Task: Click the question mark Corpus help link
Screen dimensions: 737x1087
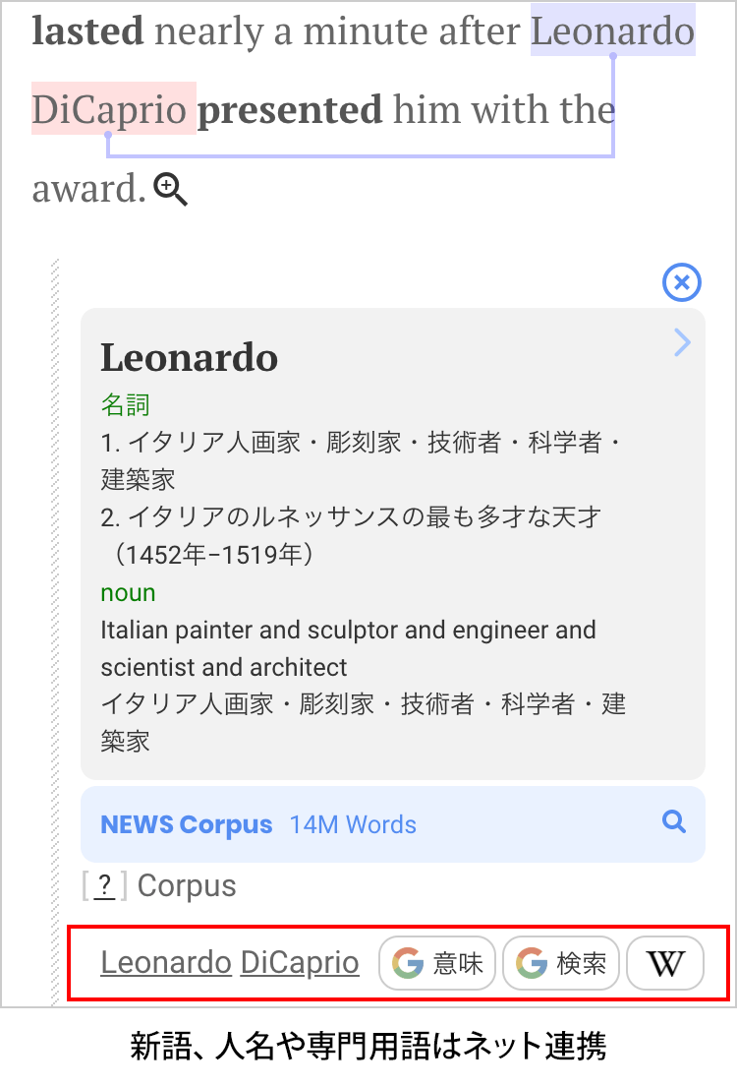Action: point(104,885)
